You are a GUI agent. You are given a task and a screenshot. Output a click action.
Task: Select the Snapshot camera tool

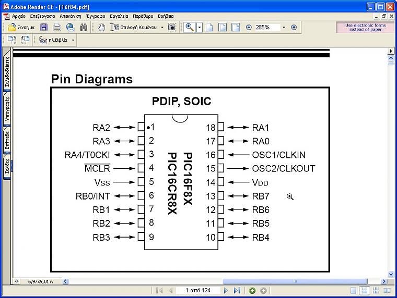tap(172, 27)
